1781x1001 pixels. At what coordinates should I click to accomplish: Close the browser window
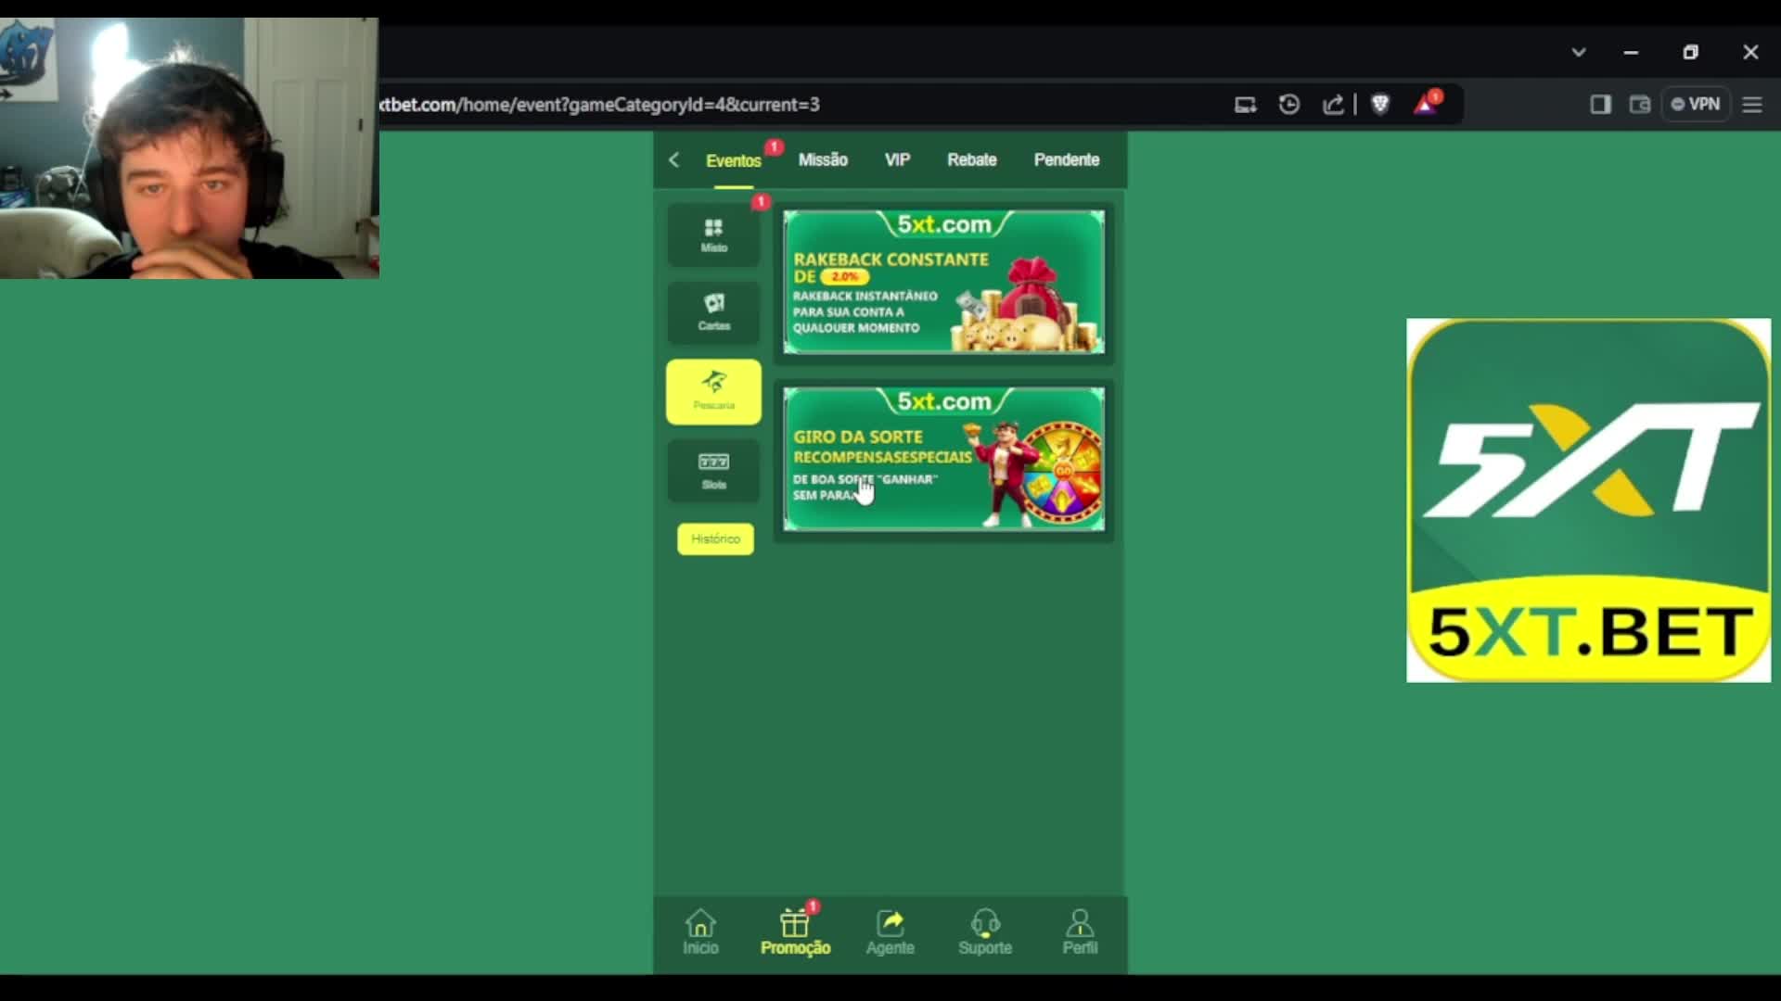coord(1750,53)
